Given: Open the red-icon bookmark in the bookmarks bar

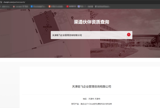Looking at the screenshot, I should point(71,7).
